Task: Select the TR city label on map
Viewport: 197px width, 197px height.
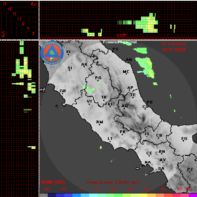Action: (x=104, y=97)
